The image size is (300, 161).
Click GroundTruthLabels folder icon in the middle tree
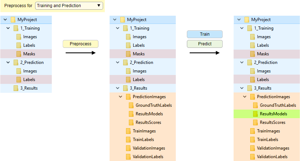(x=131, y=105)
